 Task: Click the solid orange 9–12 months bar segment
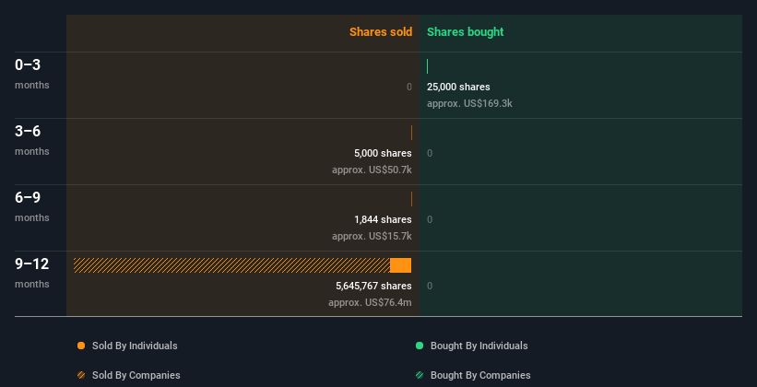[400, 265]
